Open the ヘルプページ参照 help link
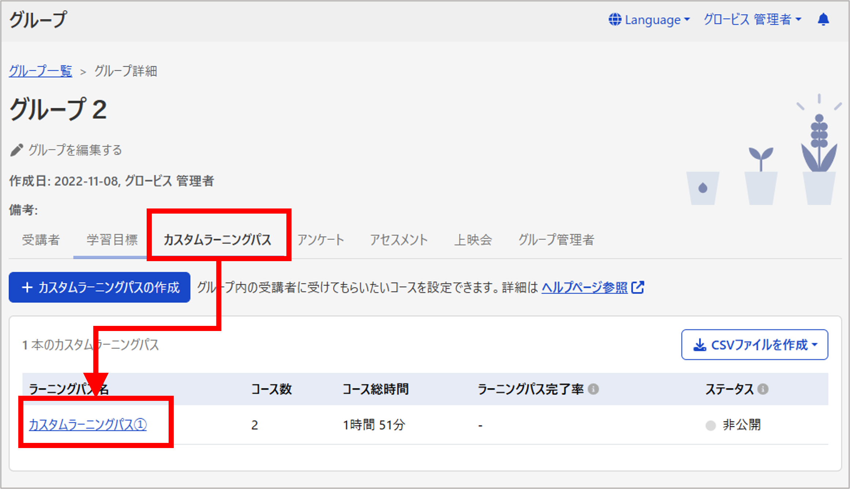Image resolution: width=850 pixels, height=489 pixels. pos(584,287)
